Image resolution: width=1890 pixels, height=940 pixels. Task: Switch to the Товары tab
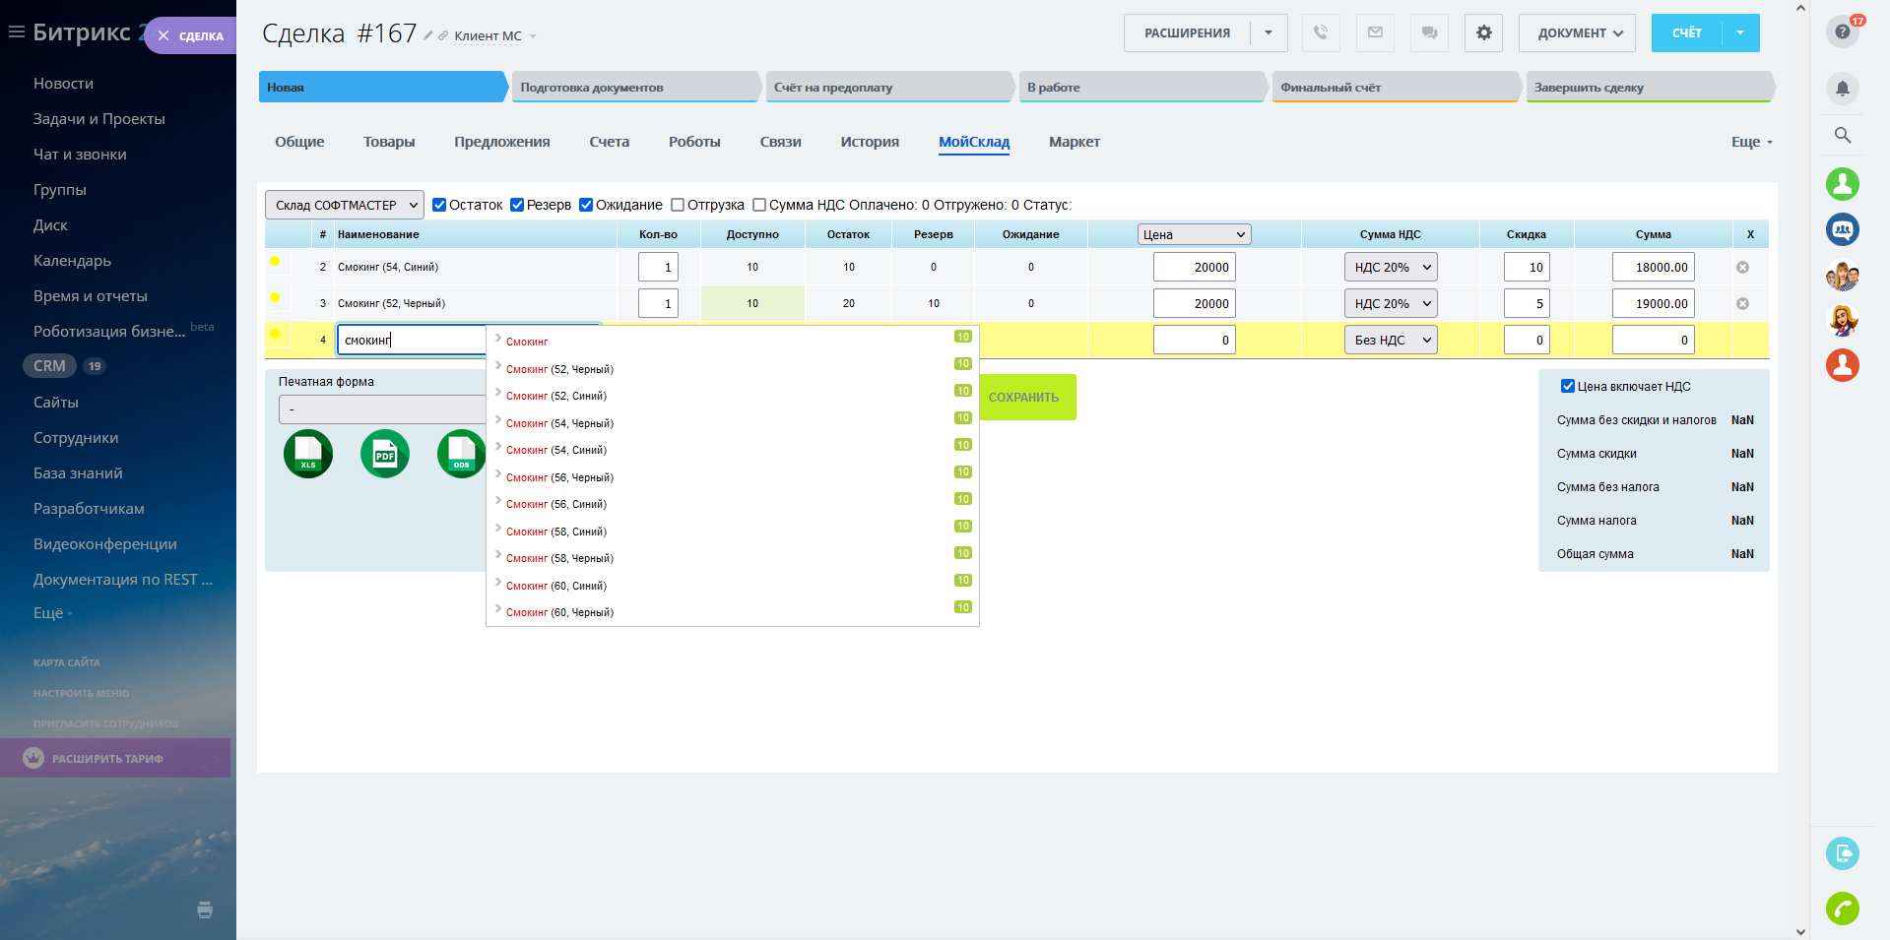pos(389,142)
